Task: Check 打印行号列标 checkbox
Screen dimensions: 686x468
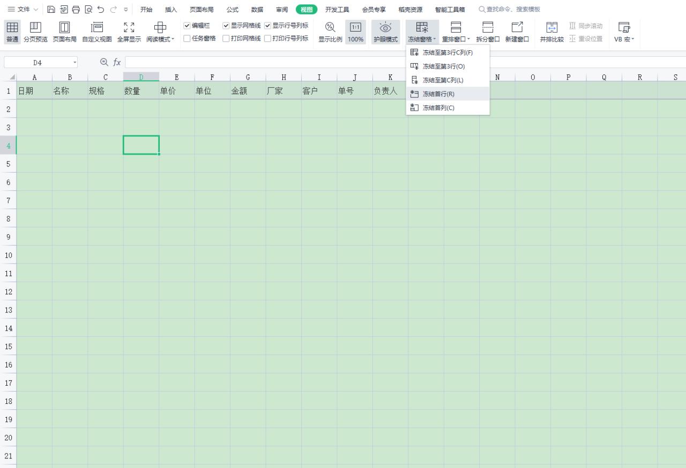Action: (x=267, y=39)
